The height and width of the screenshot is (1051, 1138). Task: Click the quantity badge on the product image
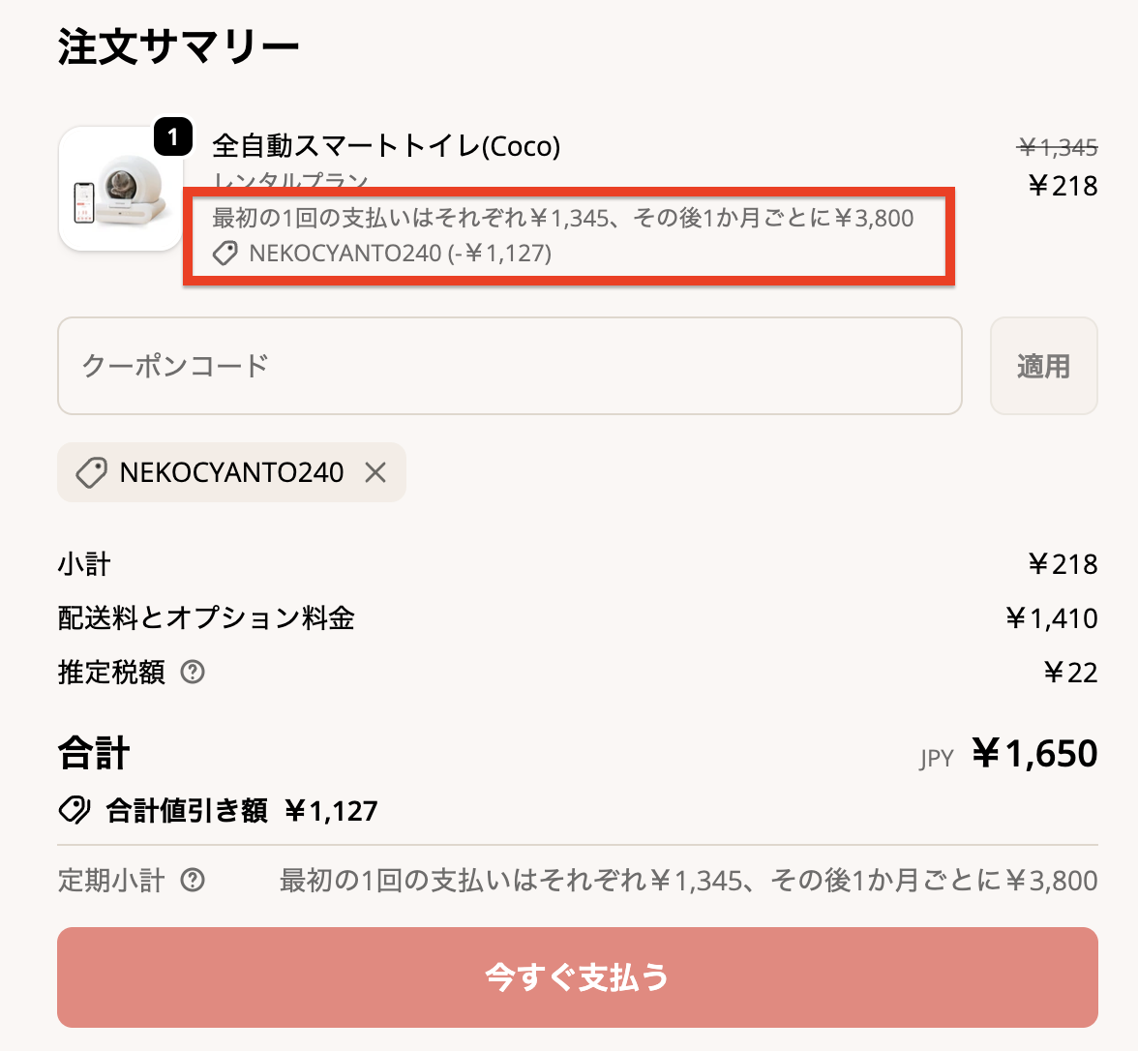coord(173,137)
